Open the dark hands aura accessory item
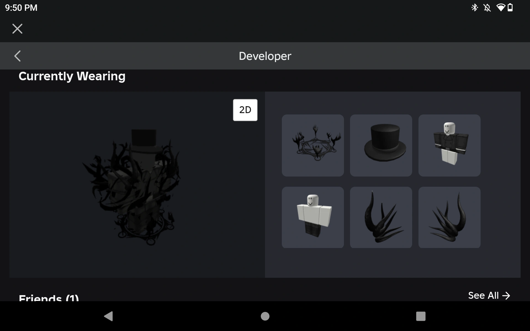 (x=313, y=145)
